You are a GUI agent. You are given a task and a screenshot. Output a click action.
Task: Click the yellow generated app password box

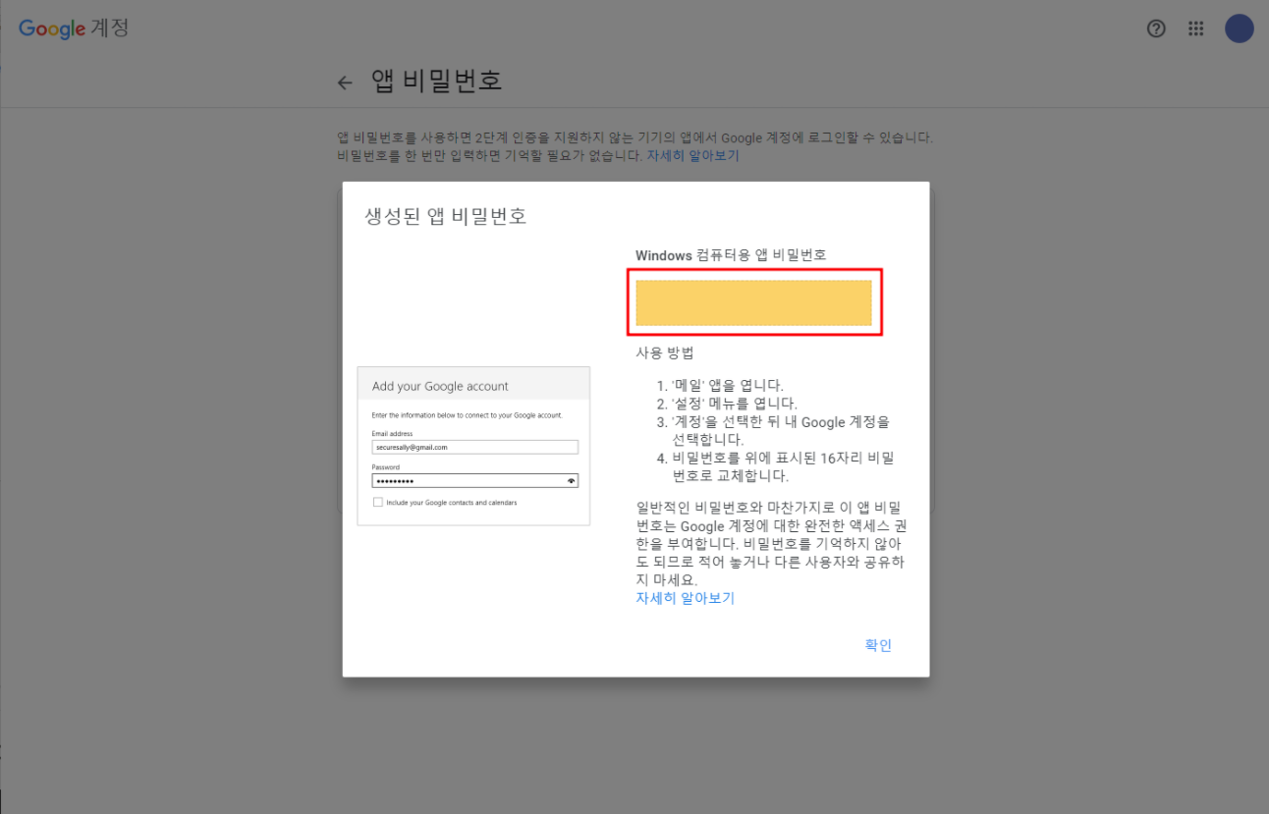point(753,302)
